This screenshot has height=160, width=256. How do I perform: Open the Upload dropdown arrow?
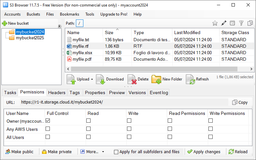[92, 79]
